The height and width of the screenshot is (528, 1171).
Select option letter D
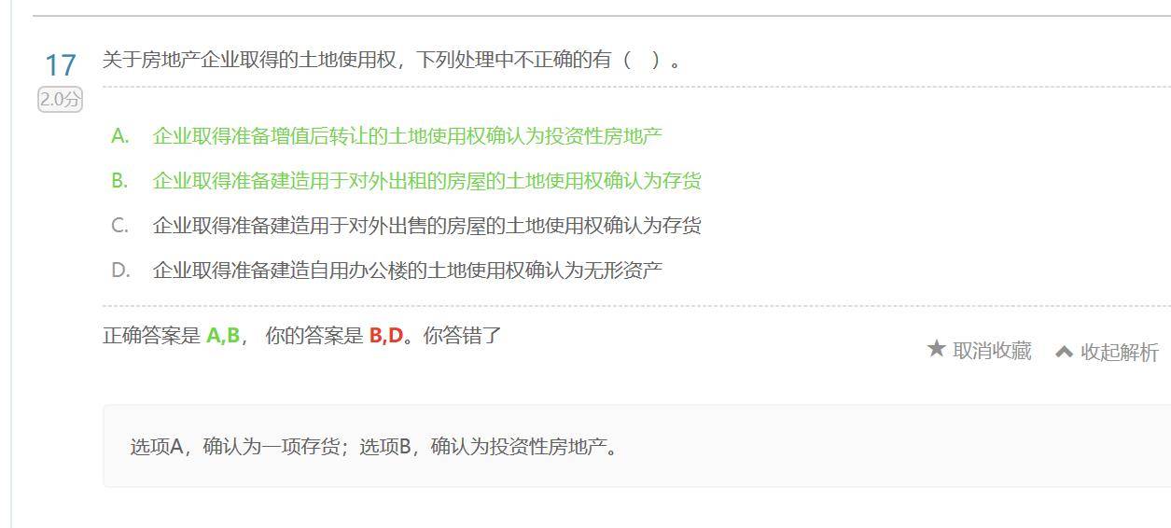[x=120, y=270]
